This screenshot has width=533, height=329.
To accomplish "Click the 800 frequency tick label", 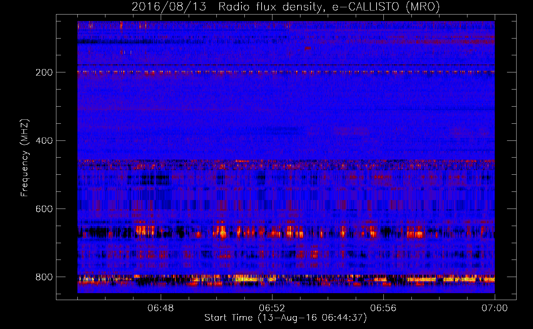I will point(44,277).
